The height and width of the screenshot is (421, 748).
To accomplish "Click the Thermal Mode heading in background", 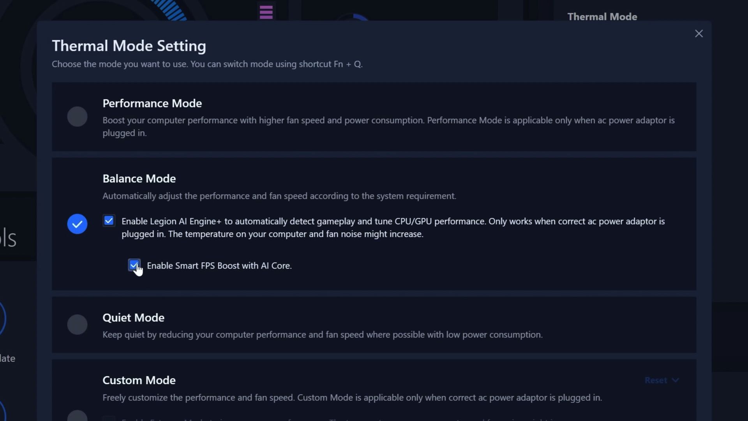I will [x=602, y=17].
